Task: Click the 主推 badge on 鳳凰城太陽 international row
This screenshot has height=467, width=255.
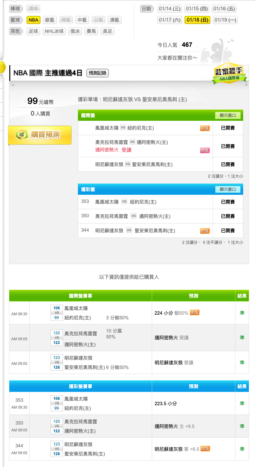Action: [x=205, y=128]
